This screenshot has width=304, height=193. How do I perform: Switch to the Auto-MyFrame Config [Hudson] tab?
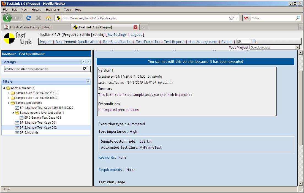pos(30,27)
